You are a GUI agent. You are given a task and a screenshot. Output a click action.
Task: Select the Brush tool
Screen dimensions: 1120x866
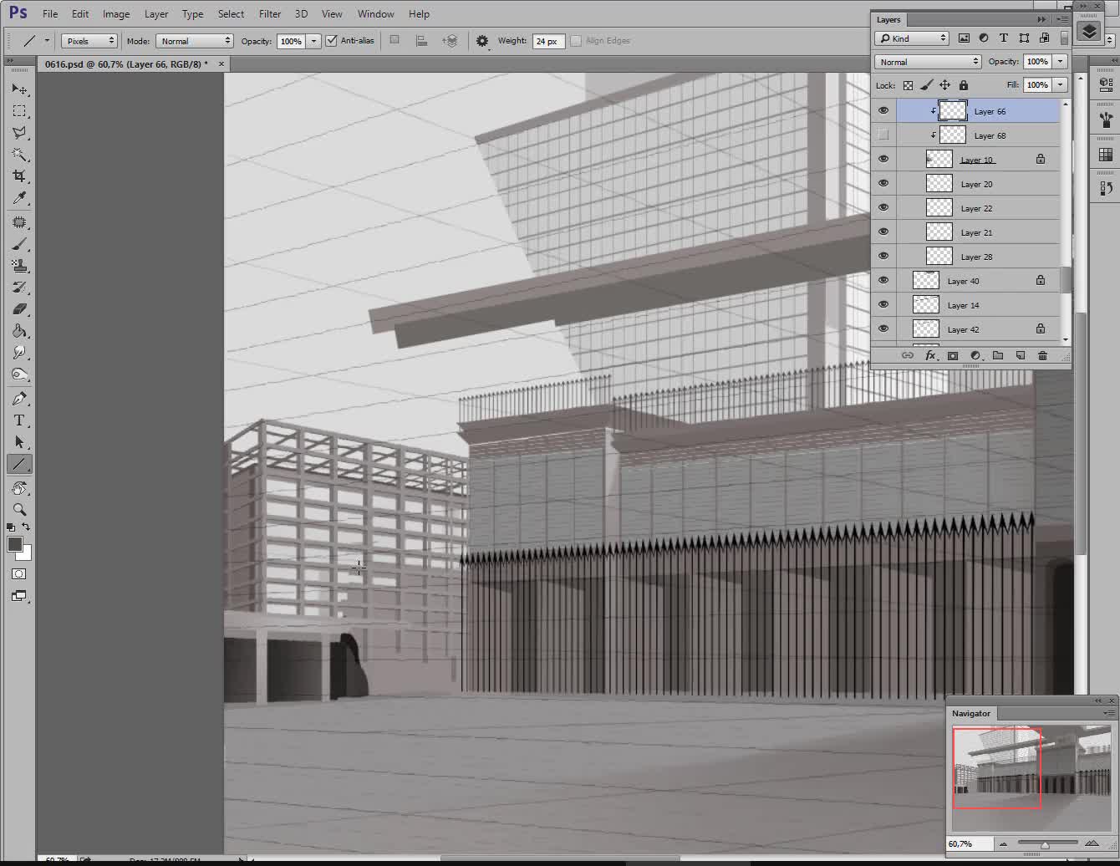(18, 244)
